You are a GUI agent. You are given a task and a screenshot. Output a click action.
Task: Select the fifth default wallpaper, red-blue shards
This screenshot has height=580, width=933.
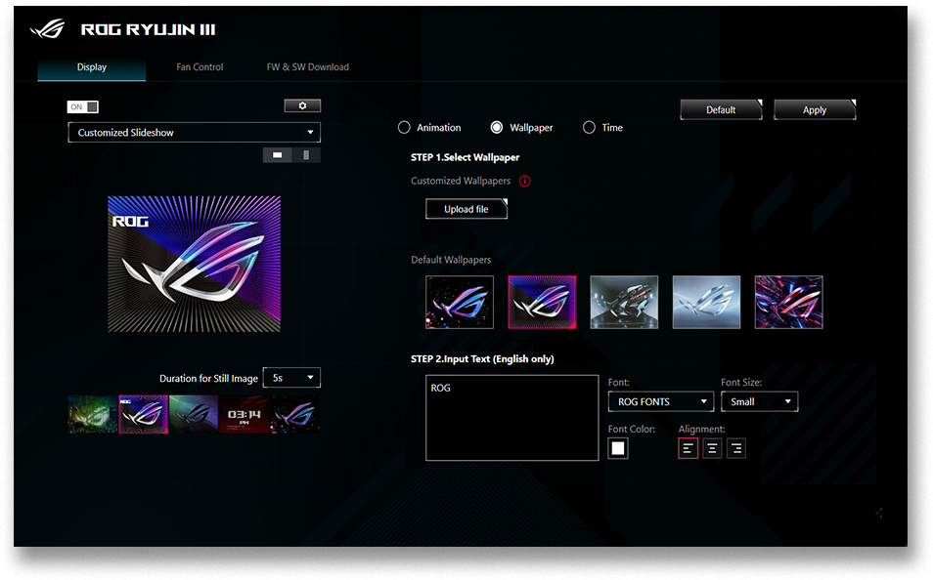tap(789, 302)
